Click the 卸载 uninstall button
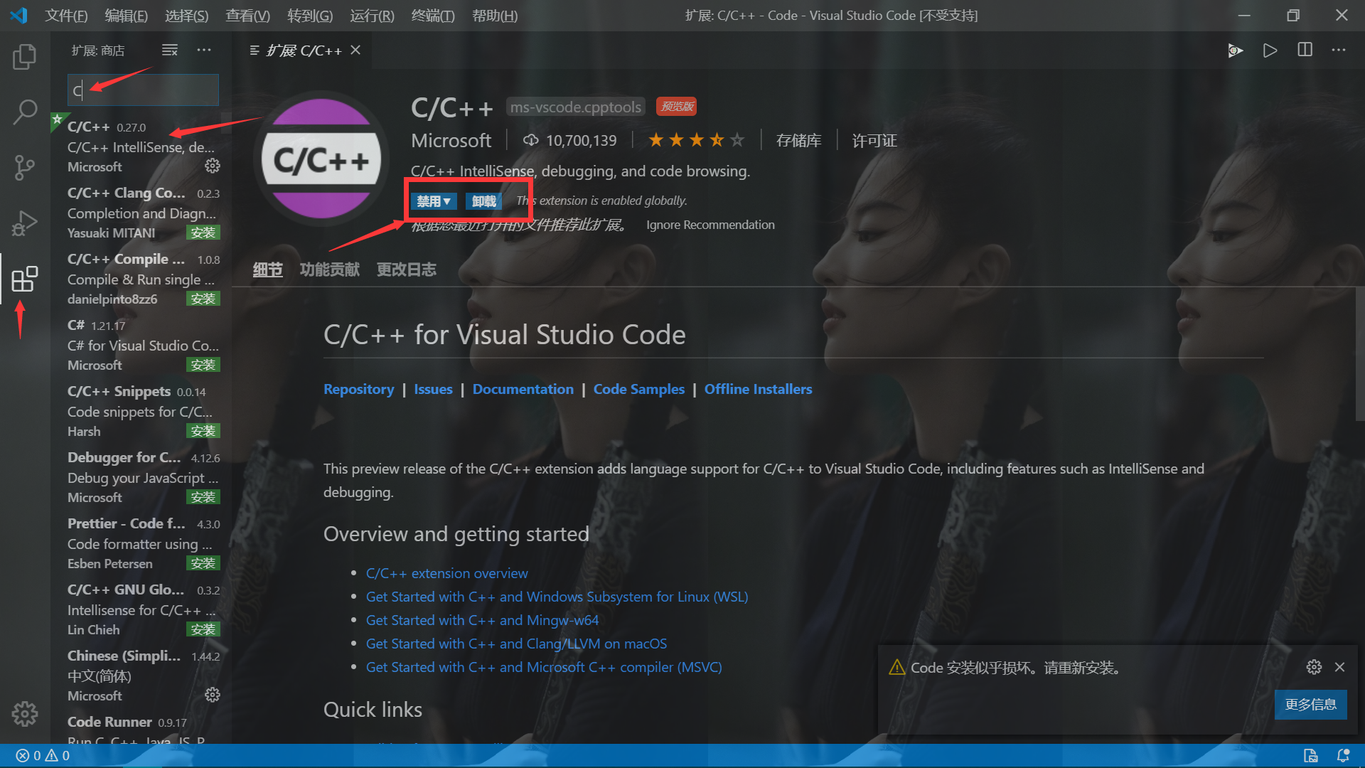 tap(484, 201)
